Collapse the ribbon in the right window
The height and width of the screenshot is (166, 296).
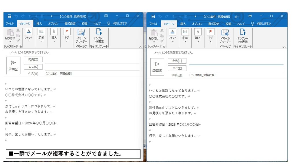pos(284,47)
